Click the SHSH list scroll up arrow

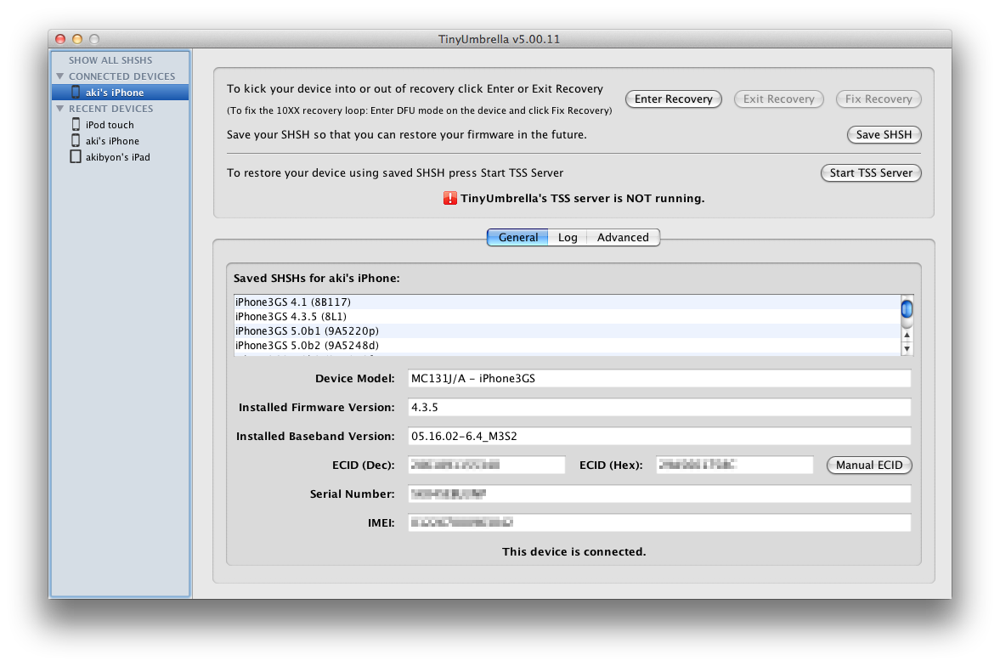pos(907,335)
